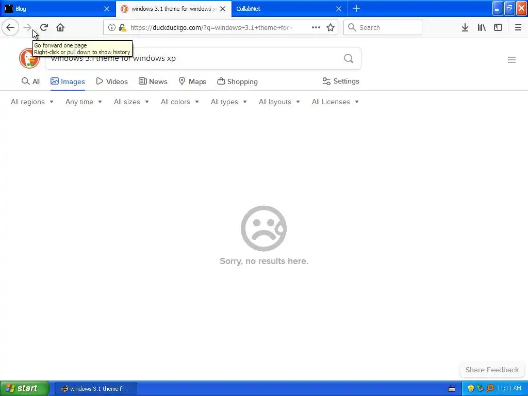
Task: Reload the current page
Action: tap(44, 28)
